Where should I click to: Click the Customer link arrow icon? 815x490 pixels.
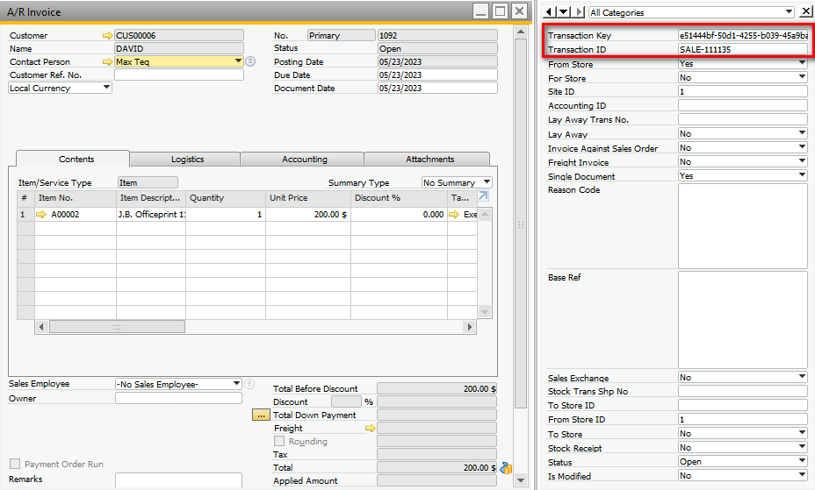108,36
